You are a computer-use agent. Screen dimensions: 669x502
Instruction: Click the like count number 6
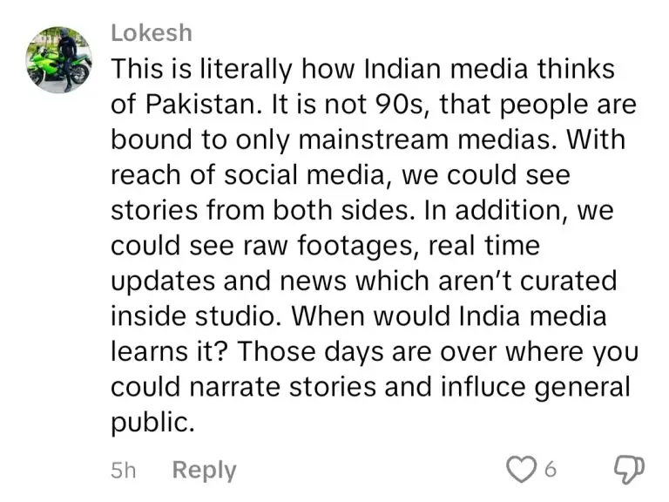(550, 471)
